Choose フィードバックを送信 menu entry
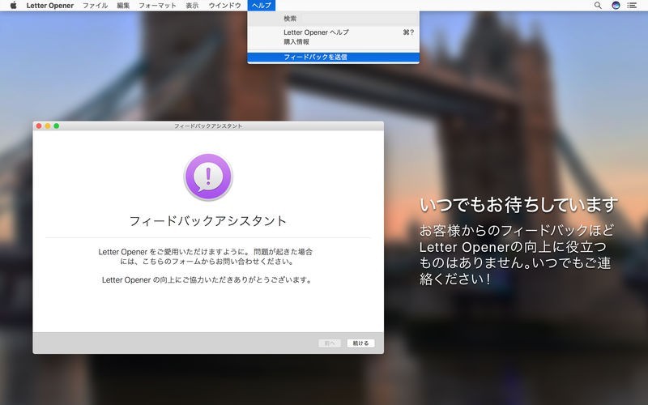 tap(333, 57)
